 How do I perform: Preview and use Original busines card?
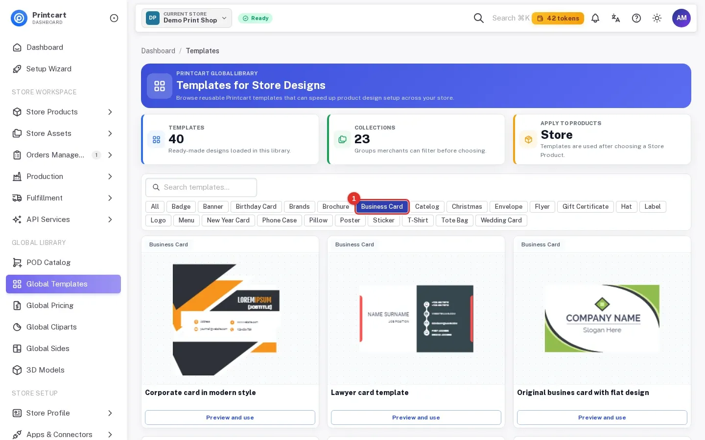[x=602, y=418]
